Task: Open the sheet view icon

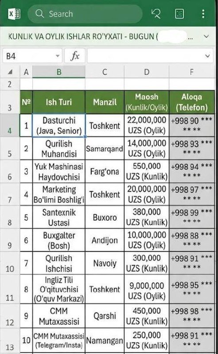Action: point(179,14)
